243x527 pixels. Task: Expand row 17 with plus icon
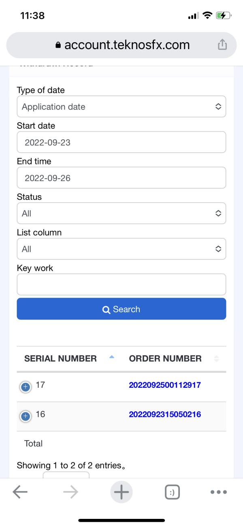pyautogui.click(x=26, y=387)
